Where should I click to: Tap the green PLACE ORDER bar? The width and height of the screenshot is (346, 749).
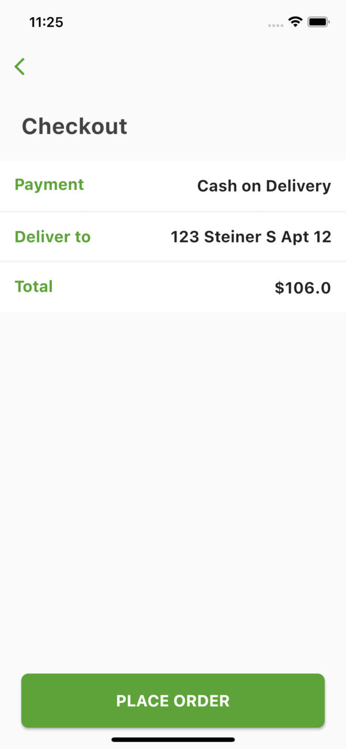(x=173, y=701)
